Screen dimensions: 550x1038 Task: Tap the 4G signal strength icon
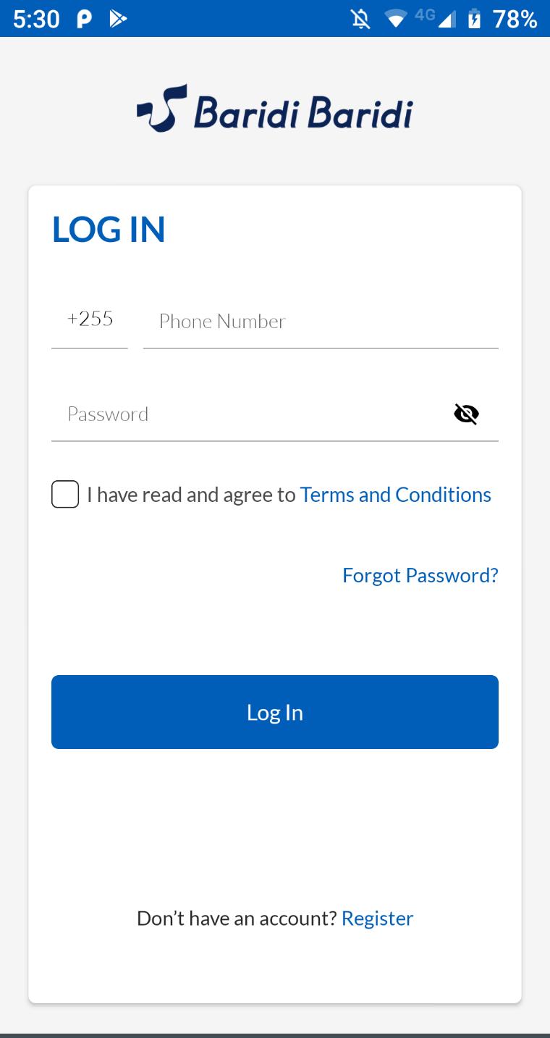coord(436,19)
